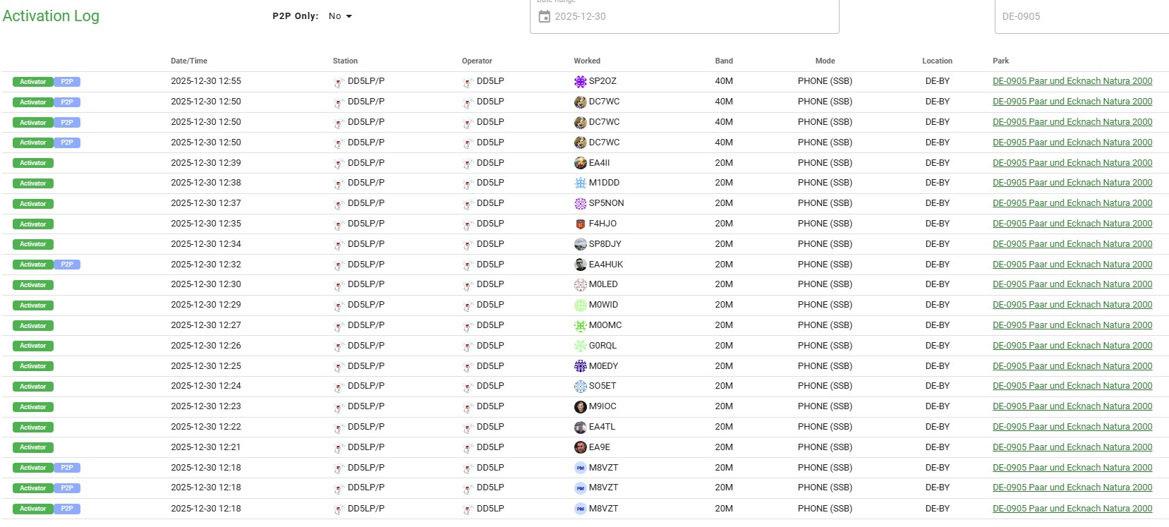Click the Band column header
The height and width of the screenshot is (527, 1169).
pos(724,61)
